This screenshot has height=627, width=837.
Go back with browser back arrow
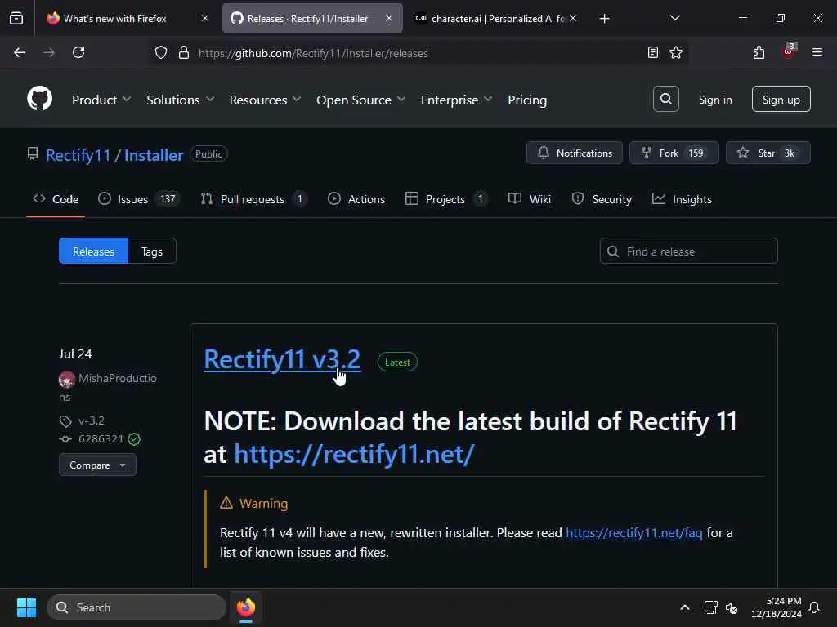click(x=20, y=53)
